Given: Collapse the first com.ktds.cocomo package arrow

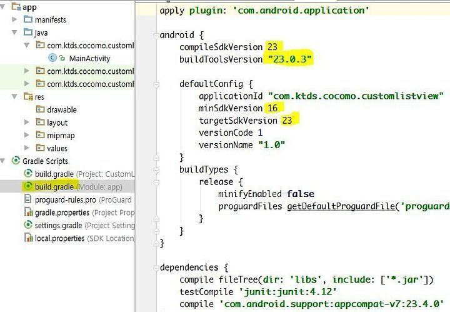Looking at the screenshot, I should 27,46.
